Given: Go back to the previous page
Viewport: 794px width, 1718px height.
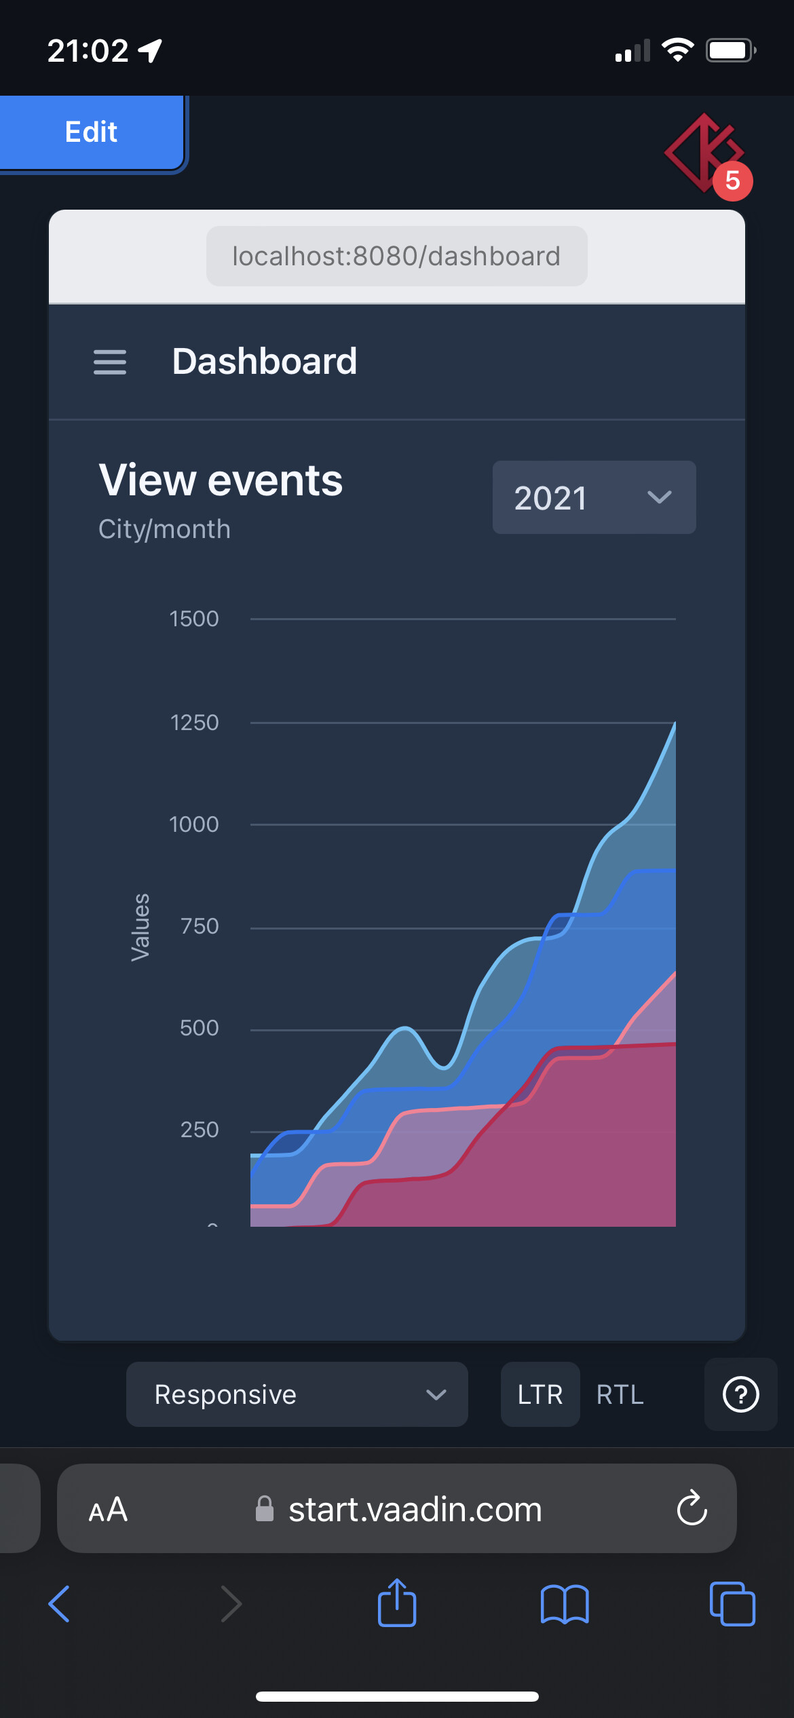Looking at the screenshot, I should coord(60,1604).
